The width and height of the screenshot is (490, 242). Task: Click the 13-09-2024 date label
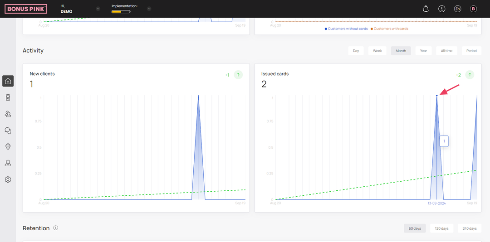point(436,203)
